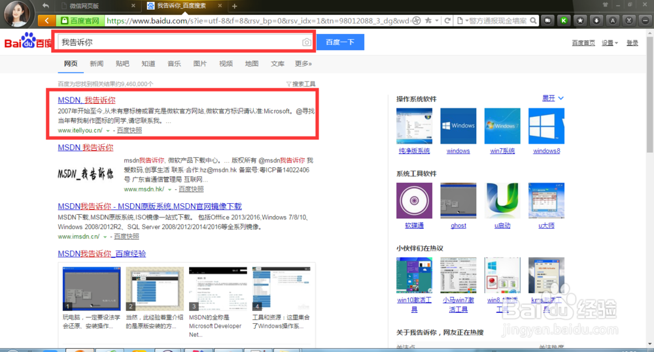Open dropdown arrow next to www.imsdn.cn
654x352 pixels.
pos(105,236)
